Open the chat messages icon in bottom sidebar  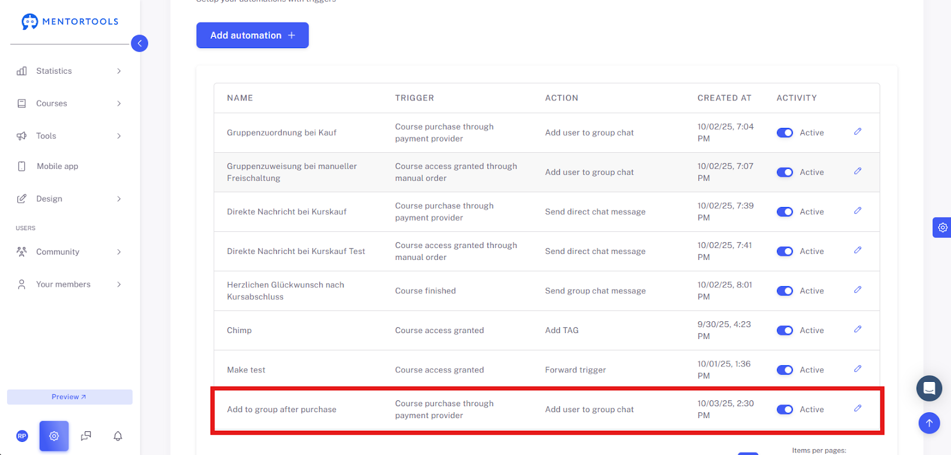[86, 436]
